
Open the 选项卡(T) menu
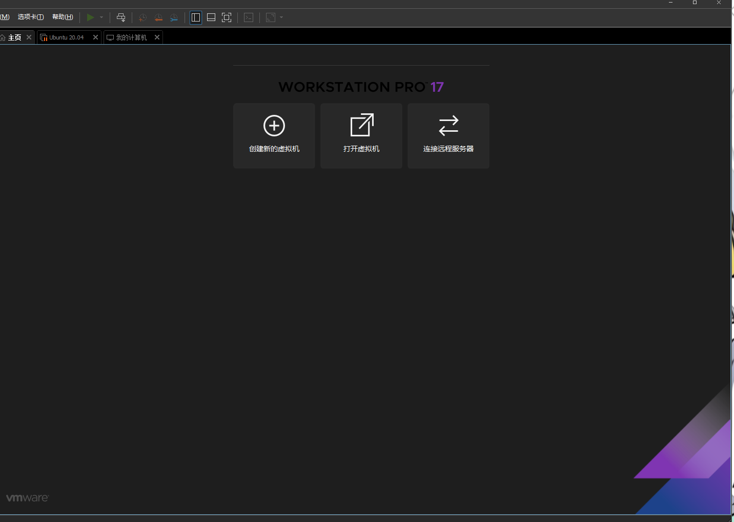coord(31,17)
